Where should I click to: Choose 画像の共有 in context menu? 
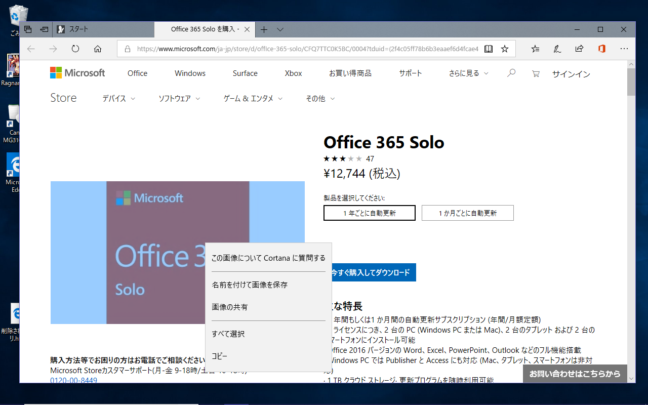click(x=268, y=307)
